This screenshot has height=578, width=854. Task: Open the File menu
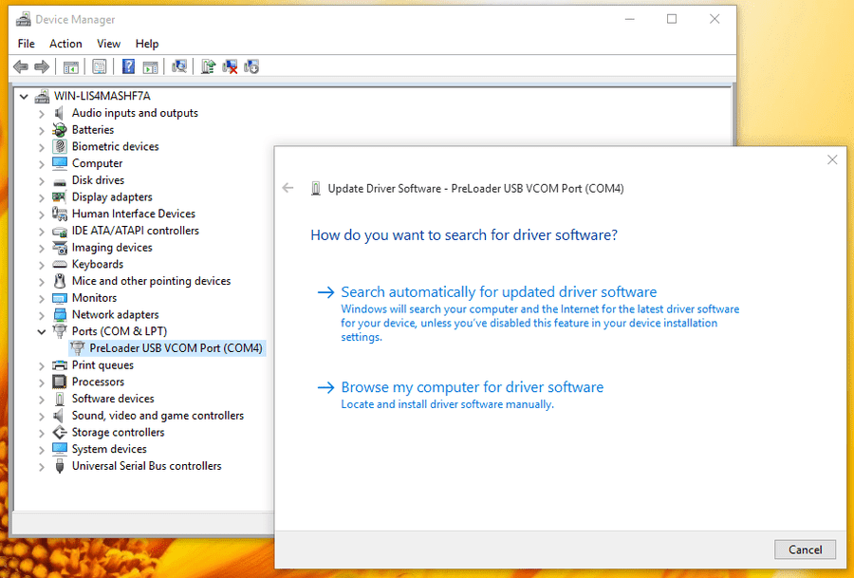point(27,44)
